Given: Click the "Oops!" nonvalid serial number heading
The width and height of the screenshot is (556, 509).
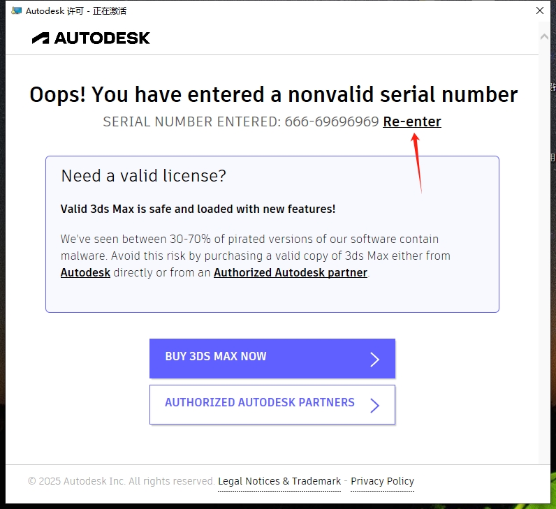Looking at the screenshot, I should click(273, 94).
